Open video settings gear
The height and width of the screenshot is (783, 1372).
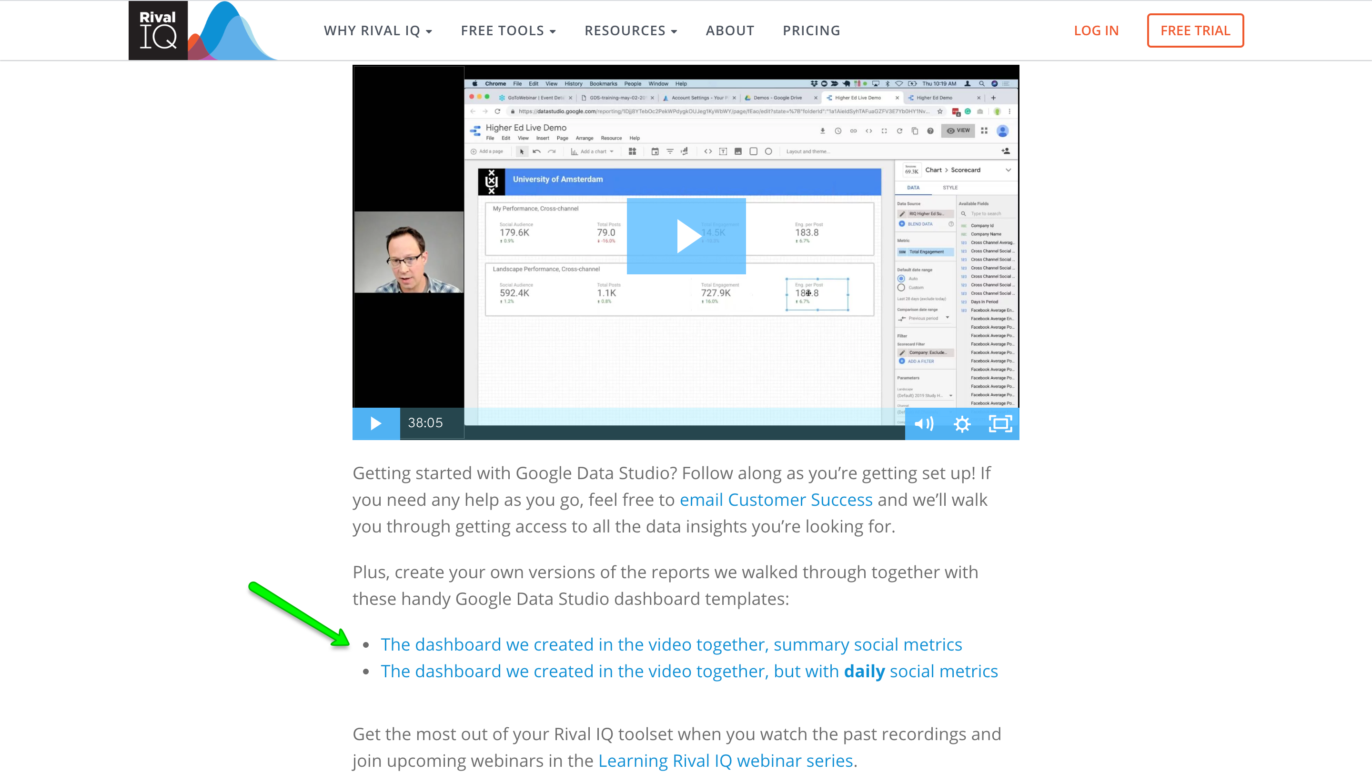pyautogui.click(x=962, y=424)
